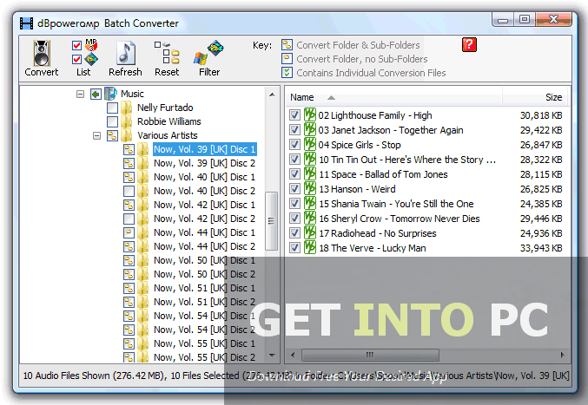This screenshot has width=588, height=405.
Task: Click file list scroll left arrow
Action: pyautogui.click(x=293, y=355)
